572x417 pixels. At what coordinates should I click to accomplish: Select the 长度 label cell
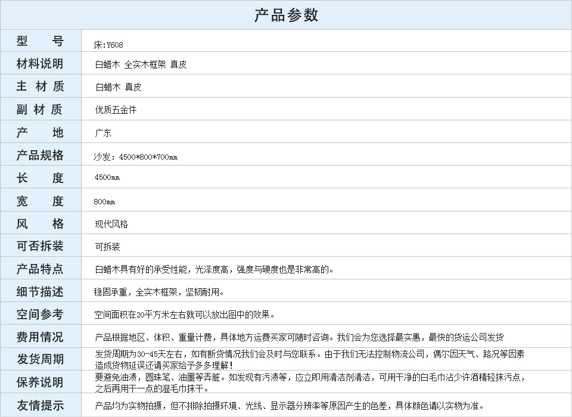point(41,178)
